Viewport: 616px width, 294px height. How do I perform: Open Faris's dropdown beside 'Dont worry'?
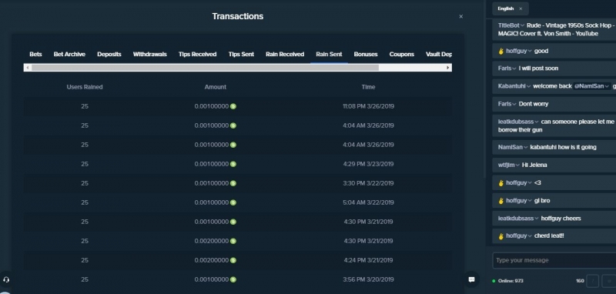[x=514, y=105]
